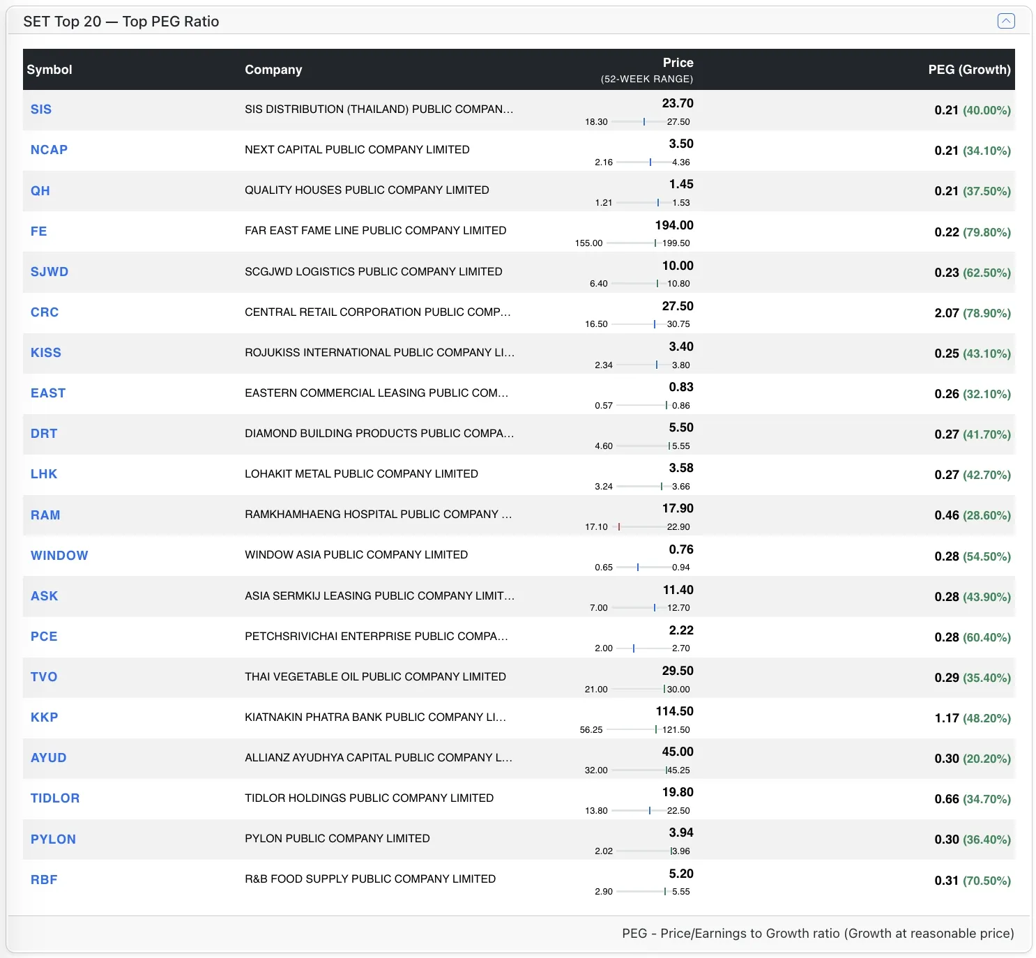Click the PEG definition footnote text

point(818,934)
